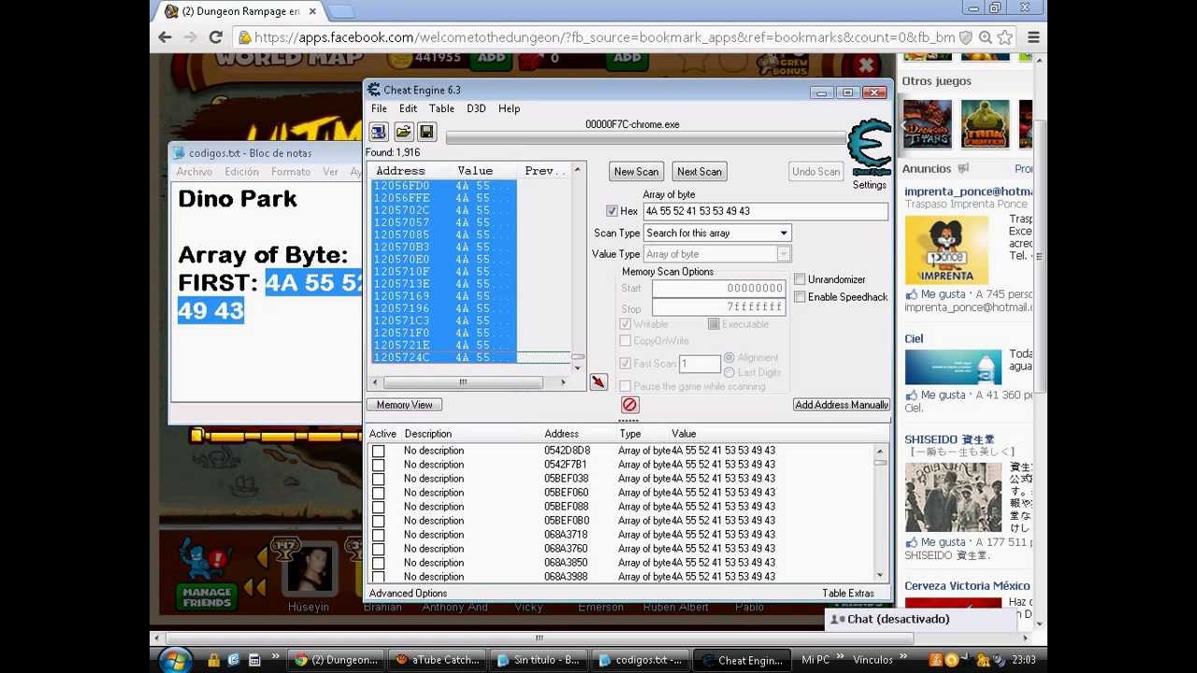Open the Edit menu in Cheat Engine
Viewport: 1197px width, 673px height.
409,108
